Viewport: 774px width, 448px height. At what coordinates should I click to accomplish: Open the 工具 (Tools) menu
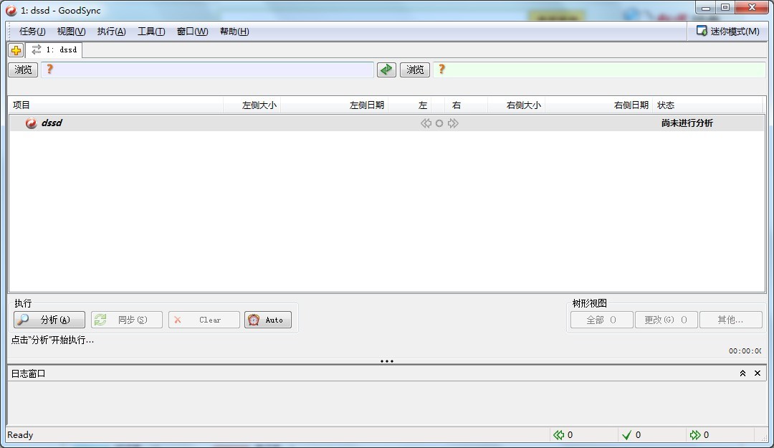pyautogui.click(x=151, y=32)
